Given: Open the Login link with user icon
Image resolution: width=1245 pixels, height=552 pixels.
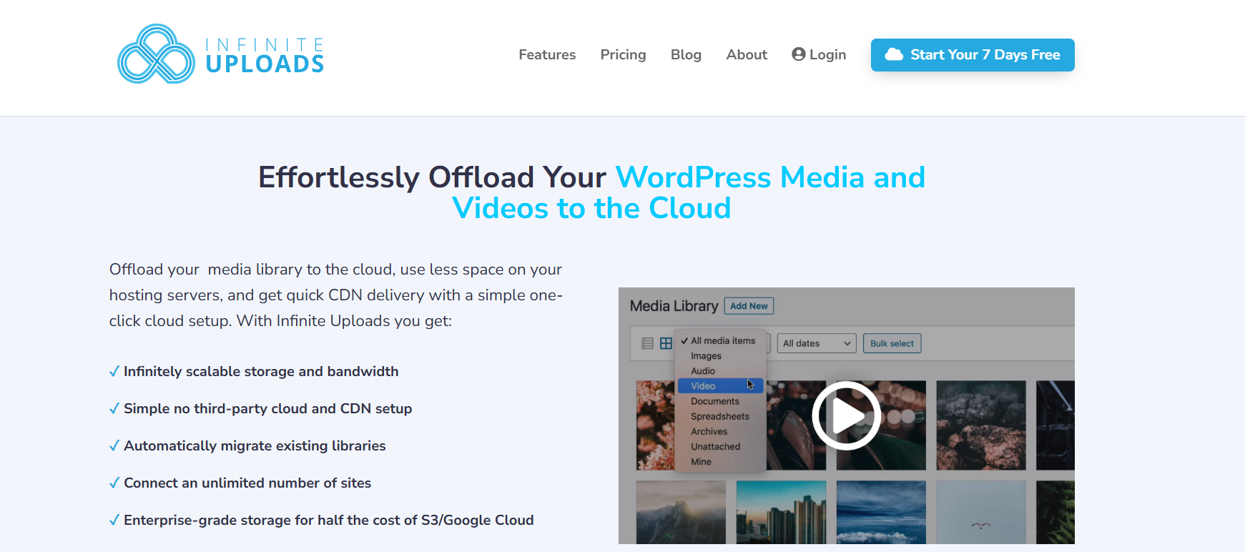Looking at the screenshot, I should coord(819,55).
